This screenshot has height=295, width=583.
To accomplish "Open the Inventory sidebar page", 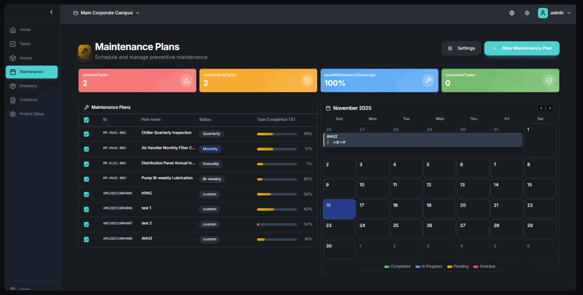I will (x=28, y=86).
